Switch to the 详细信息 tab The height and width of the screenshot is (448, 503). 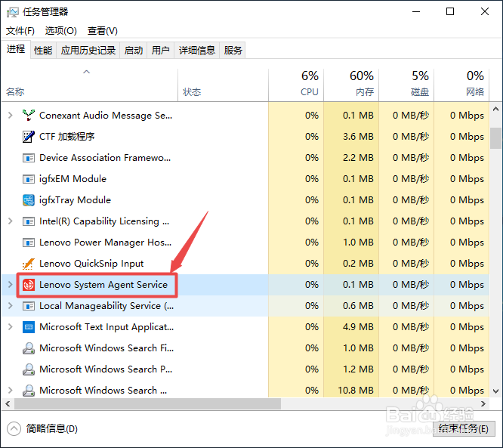(x=197, y=51)
